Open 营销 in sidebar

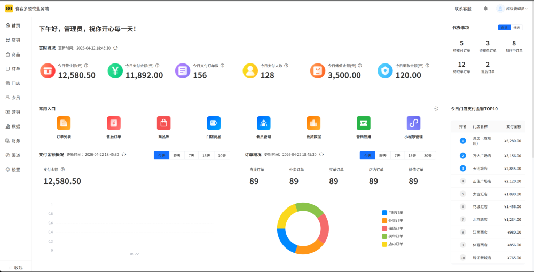tap(13, 112)
